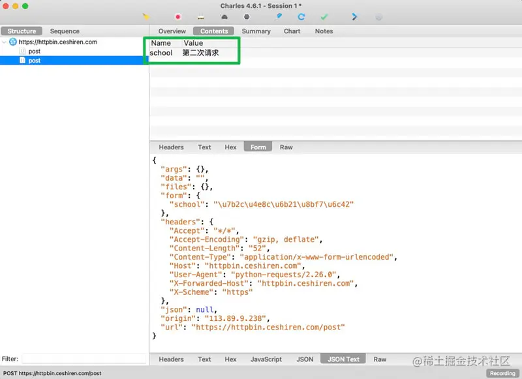Click the "Host" httpbin.ceshiren.com line
522x379 pixels.
[237, 265]
